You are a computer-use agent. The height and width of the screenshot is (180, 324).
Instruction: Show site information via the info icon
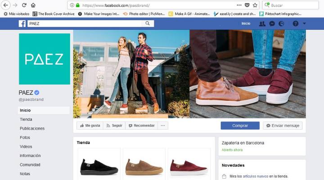pyautogui.click(x=72, y=5)
